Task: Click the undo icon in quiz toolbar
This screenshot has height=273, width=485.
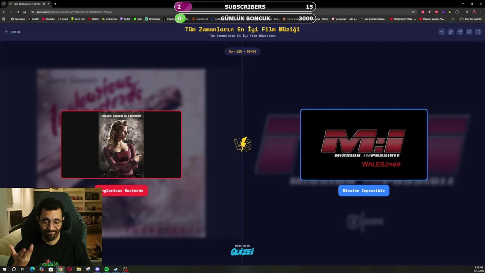Action: point(441,32)
